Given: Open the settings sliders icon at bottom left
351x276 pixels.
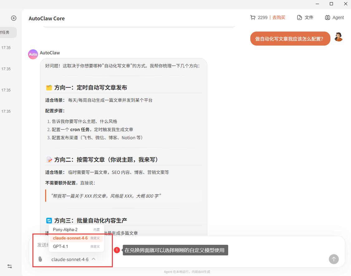Looking at the screenshot, I should 10,266.
